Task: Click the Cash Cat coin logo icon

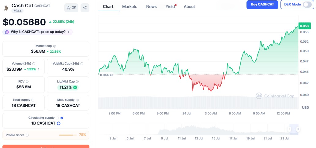Action: (6, 8)
